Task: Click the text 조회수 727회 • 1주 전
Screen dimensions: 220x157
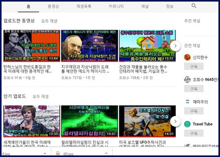Action: click(x=78, y=78)
